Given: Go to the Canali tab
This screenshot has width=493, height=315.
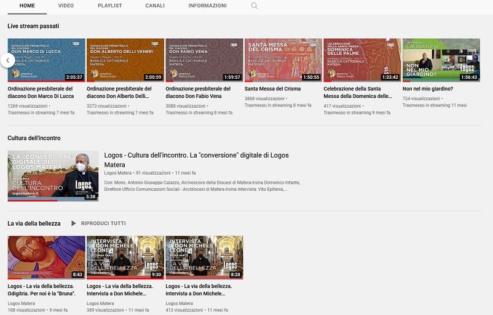Looking at the screenshot, I should pyautogui.click(x=154, y=6).
